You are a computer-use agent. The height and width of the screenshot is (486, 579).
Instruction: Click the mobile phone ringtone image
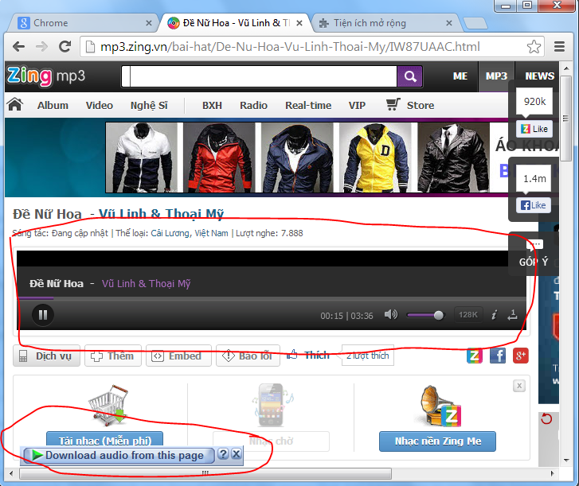[272, 406]
